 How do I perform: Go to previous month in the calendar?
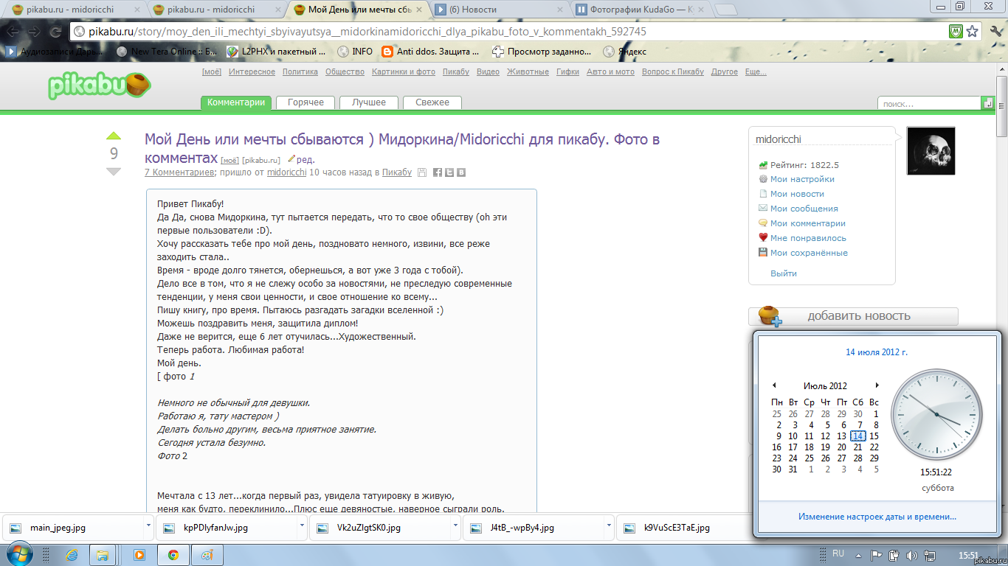point(775,385)
